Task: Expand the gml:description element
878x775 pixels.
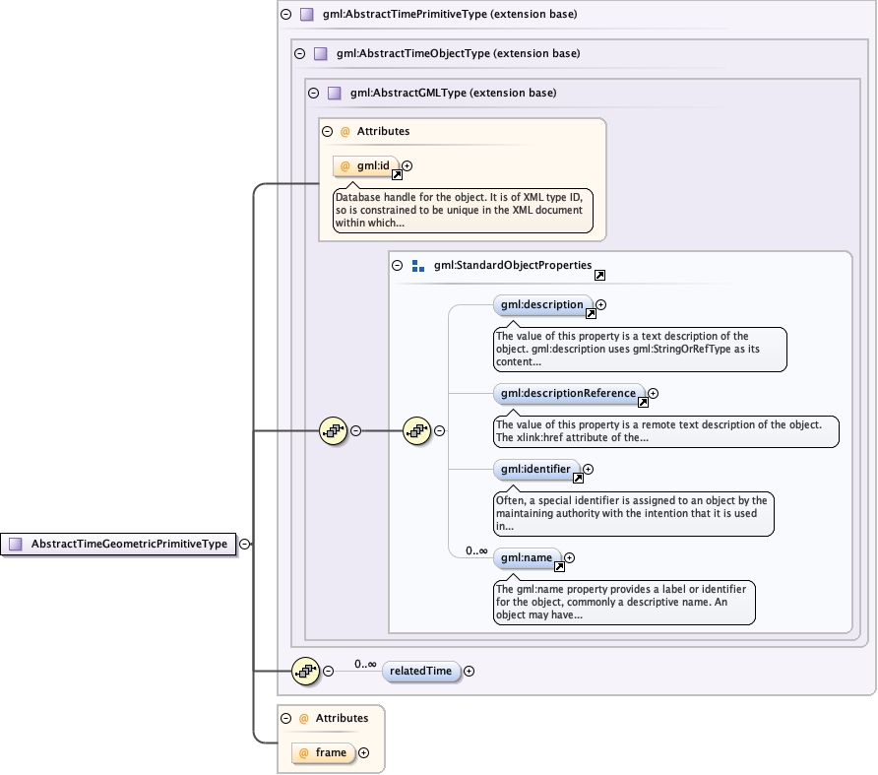Action: tap(600, 305)
